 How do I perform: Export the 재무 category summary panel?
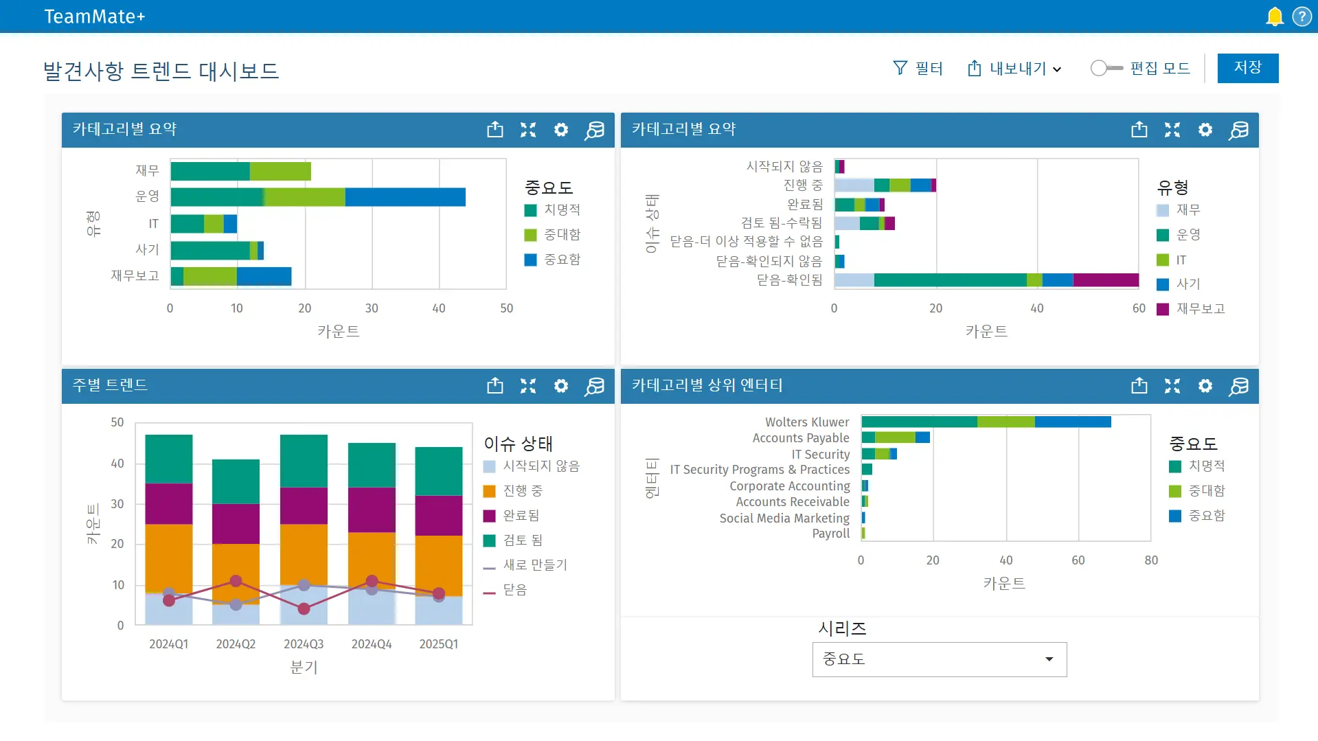pos(495,130)
